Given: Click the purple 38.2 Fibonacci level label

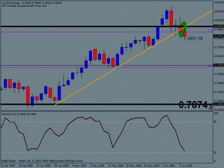Looking at the screenshot, I should [x=210, y=66].
